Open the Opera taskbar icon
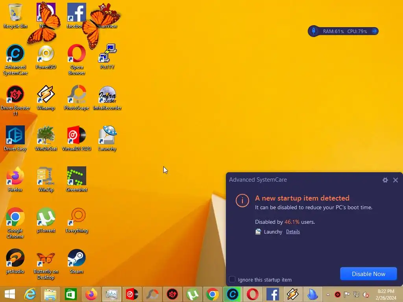Screen dimensions: 403x302 (253, 294)
